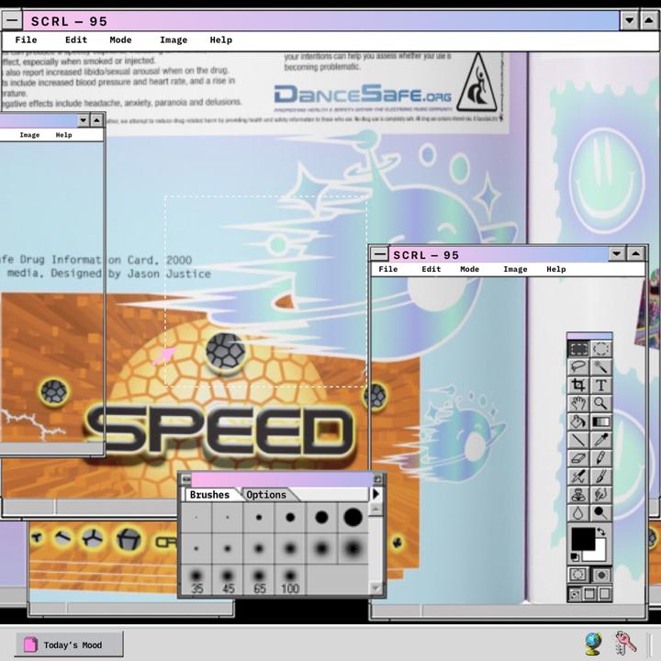Select the Type tool
The image size is (661, 661).
pos(600,386)
